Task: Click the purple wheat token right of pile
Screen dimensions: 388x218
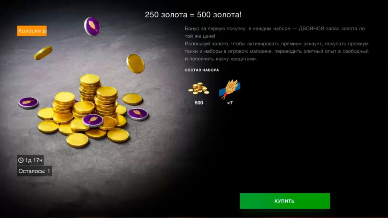Action: tap(138, 114)
